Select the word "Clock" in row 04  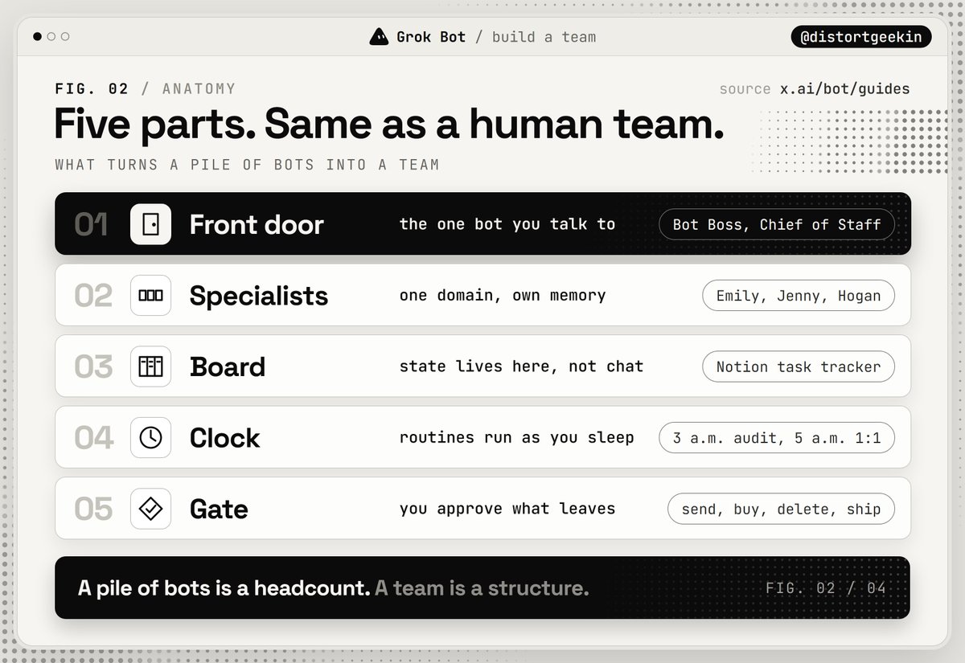pos(224,438)
